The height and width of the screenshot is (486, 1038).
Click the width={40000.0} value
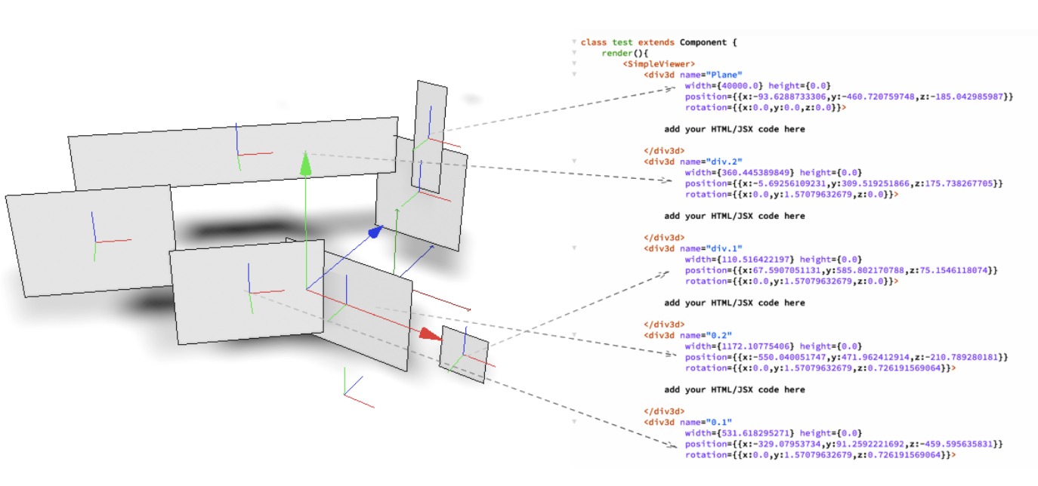(725, 86)
